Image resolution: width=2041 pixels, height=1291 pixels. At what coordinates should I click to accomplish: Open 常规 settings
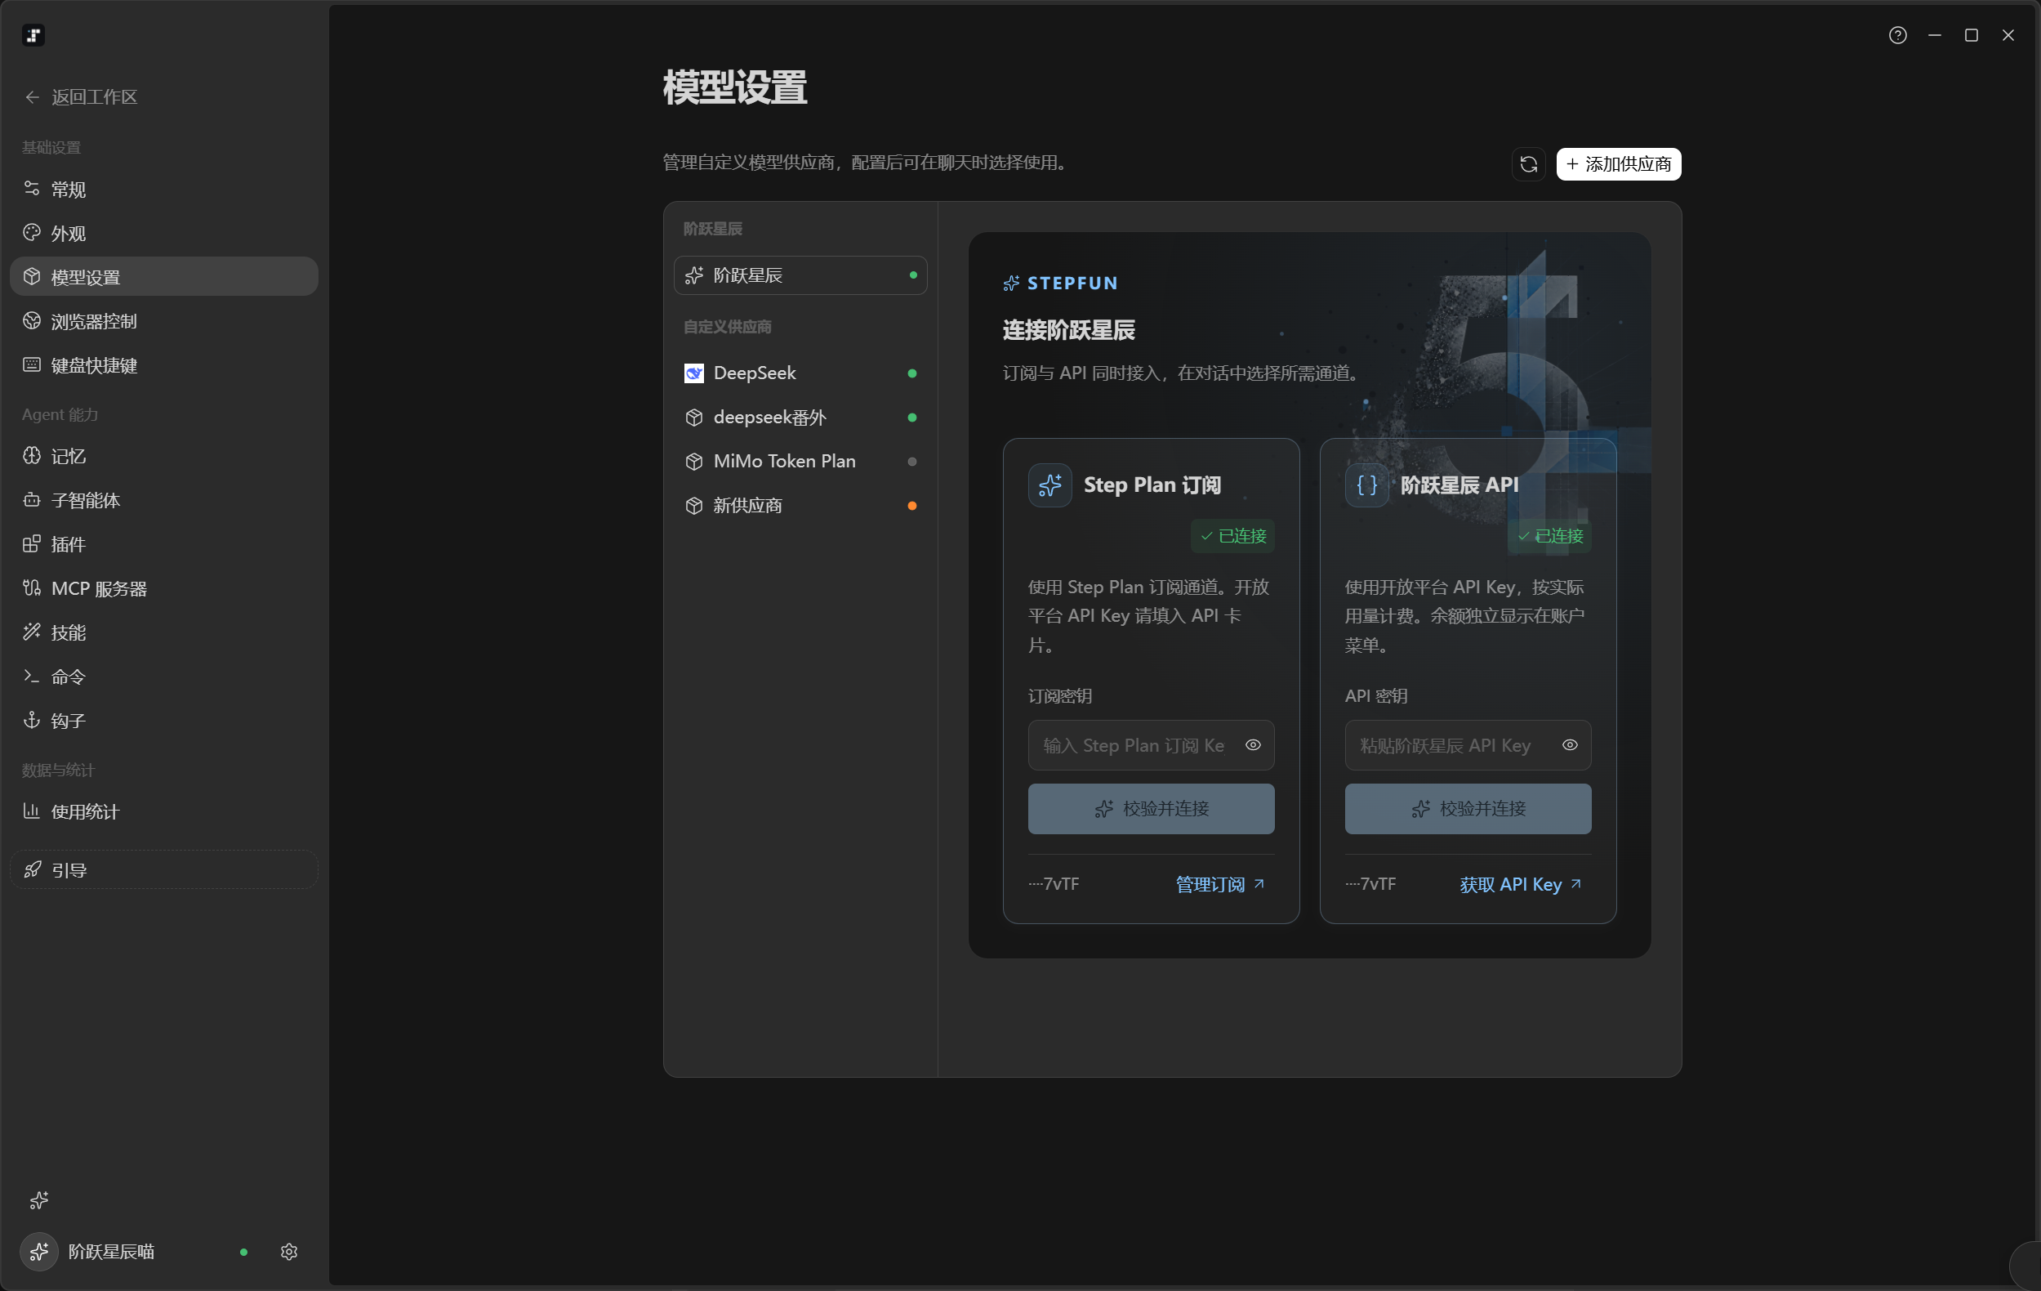[x=163, y=189]
